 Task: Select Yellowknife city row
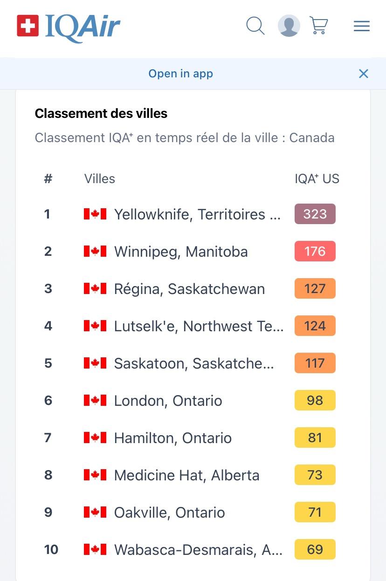click(x=193, y=214)
